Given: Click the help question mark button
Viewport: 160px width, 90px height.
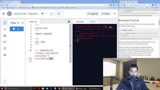Looking at the screenshot, I should (x=5, y=81).
